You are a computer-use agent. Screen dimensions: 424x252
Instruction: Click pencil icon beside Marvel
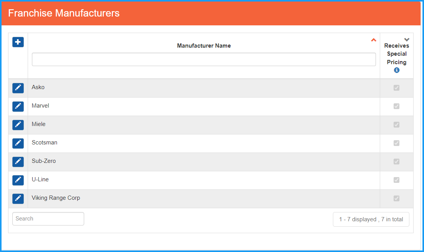(x=18, y=106)
